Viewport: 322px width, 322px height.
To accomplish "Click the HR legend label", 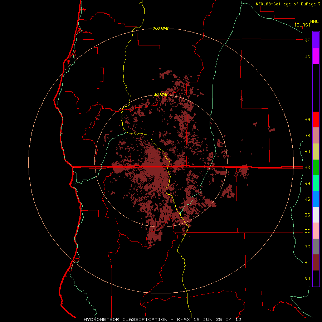I will (x=307, y=167).
